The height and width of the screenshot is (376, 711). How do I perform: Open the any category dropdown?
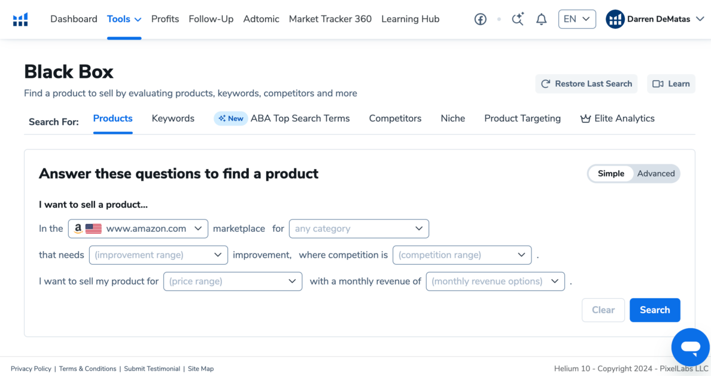[358, 229]
